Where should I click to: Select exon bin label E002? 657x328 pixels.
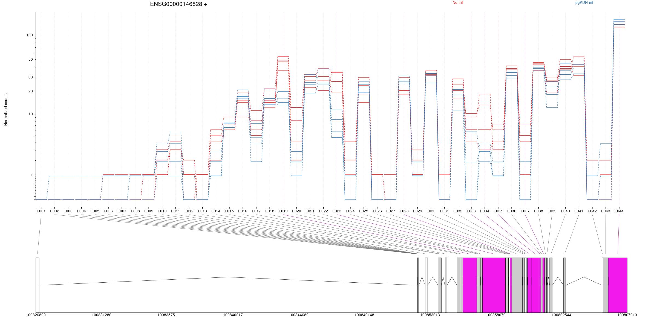(54, 211)
